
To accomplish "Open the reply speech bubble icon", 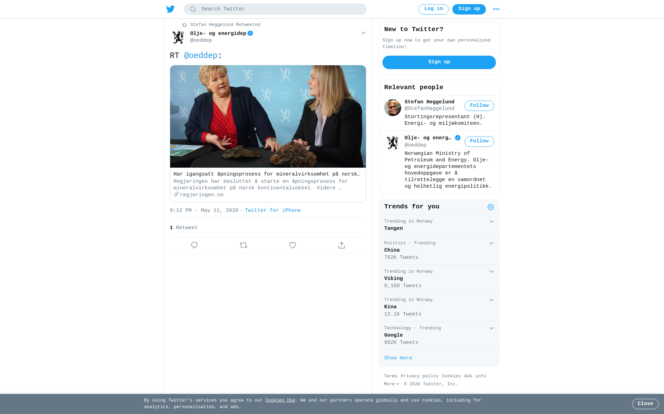I will pyautogui.click(x=194, y=245).
